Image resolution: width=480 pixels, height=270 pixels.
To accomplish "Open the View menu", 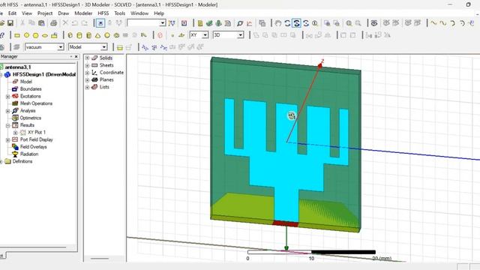I will (x=27, y=13).
